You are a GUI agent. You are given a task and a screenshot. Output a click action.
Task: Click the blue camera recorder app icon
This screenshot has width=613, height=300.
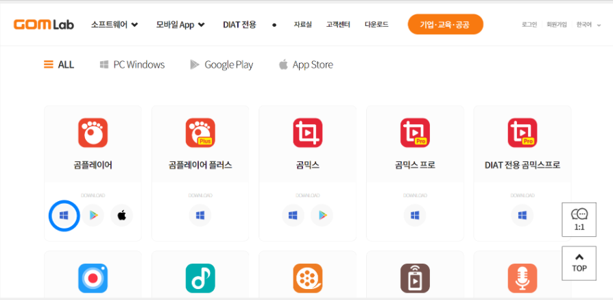click(93, 278)
